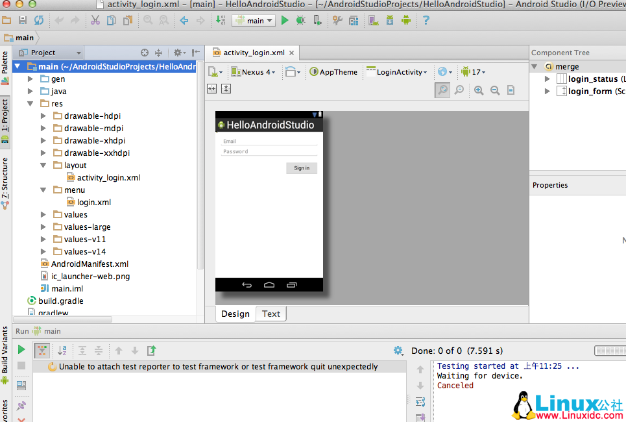Viewport: 626px width, 422px height.
Task: Click the horizontal scrollbar of the Project panel
Action: click(63, 319)
